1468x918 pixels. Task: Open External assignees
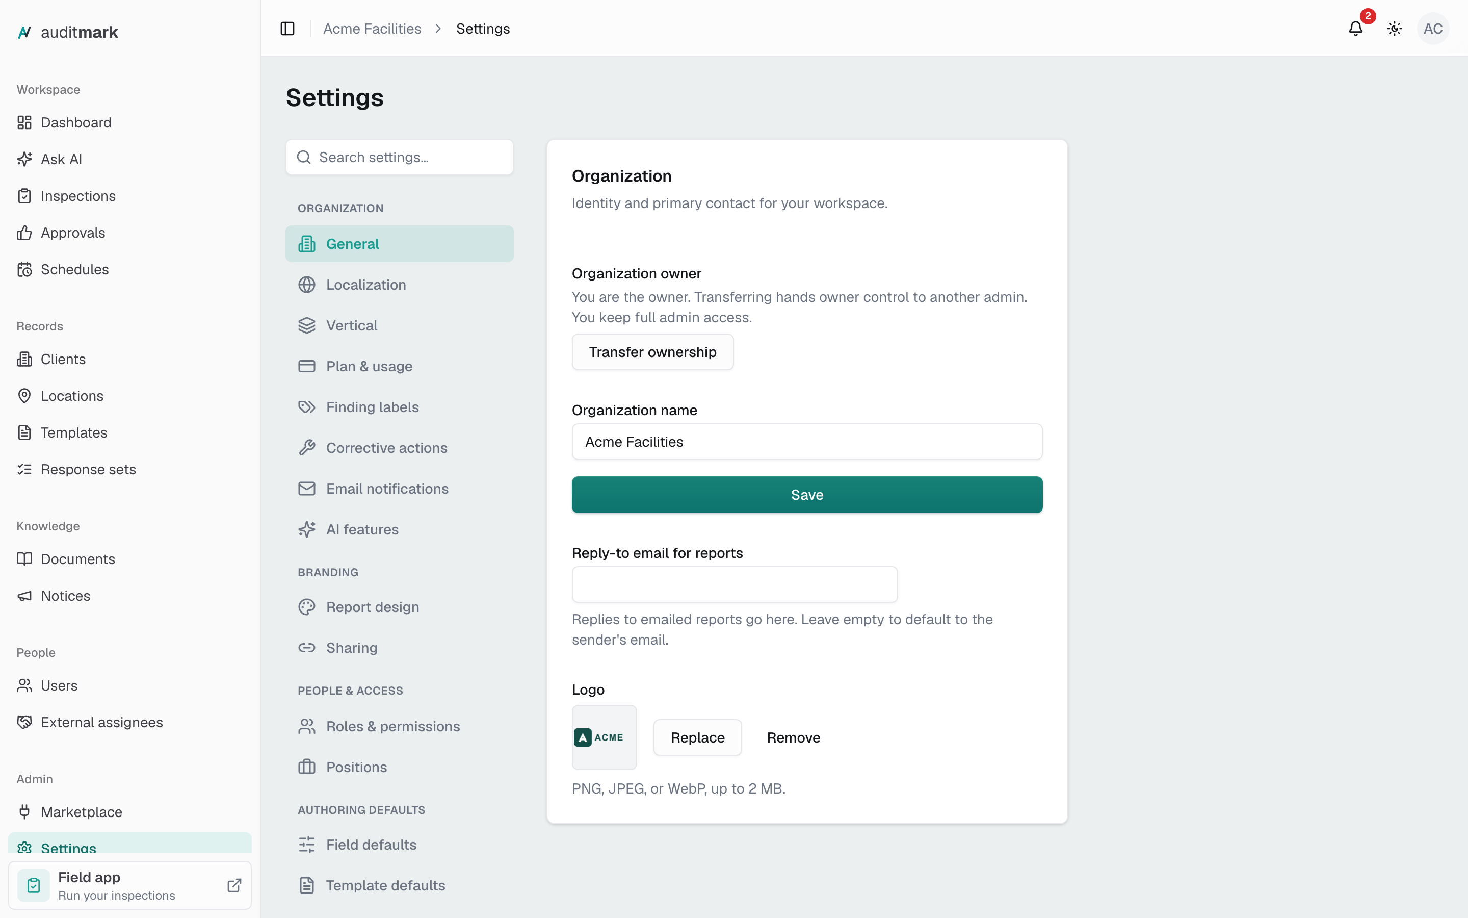tap(130, 722)
